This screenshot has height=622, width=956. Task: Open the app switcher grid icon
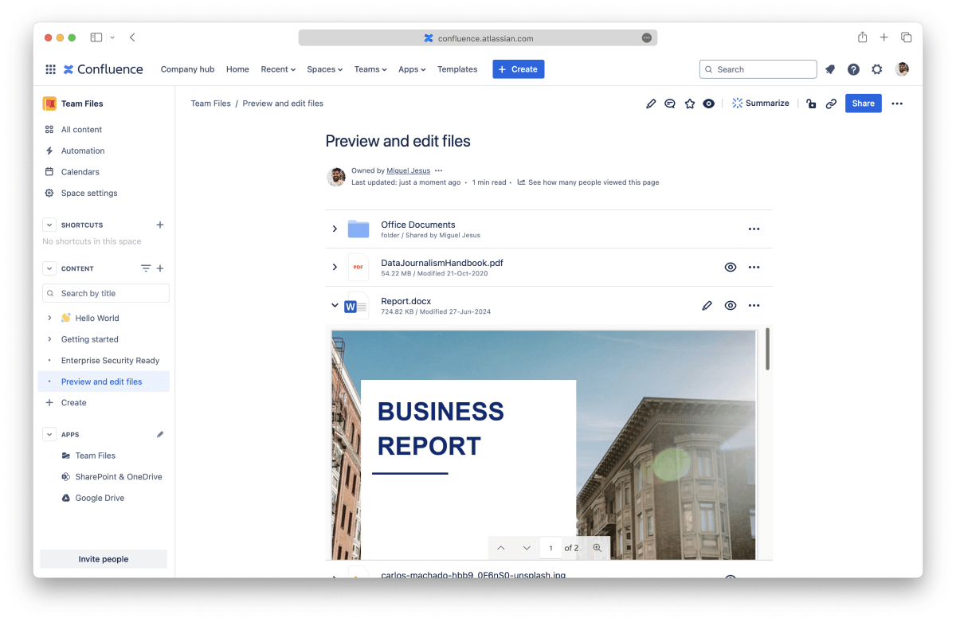(x=50, y=69)
